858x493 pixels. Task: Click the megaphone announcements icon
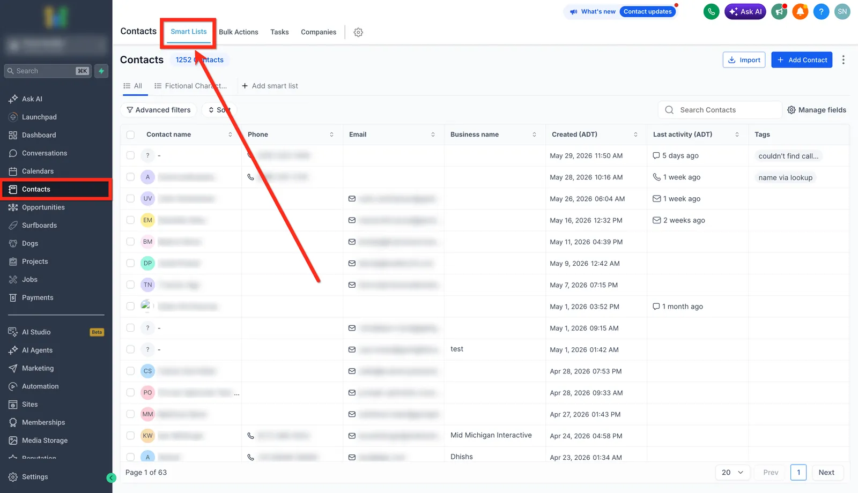[779, 11]
